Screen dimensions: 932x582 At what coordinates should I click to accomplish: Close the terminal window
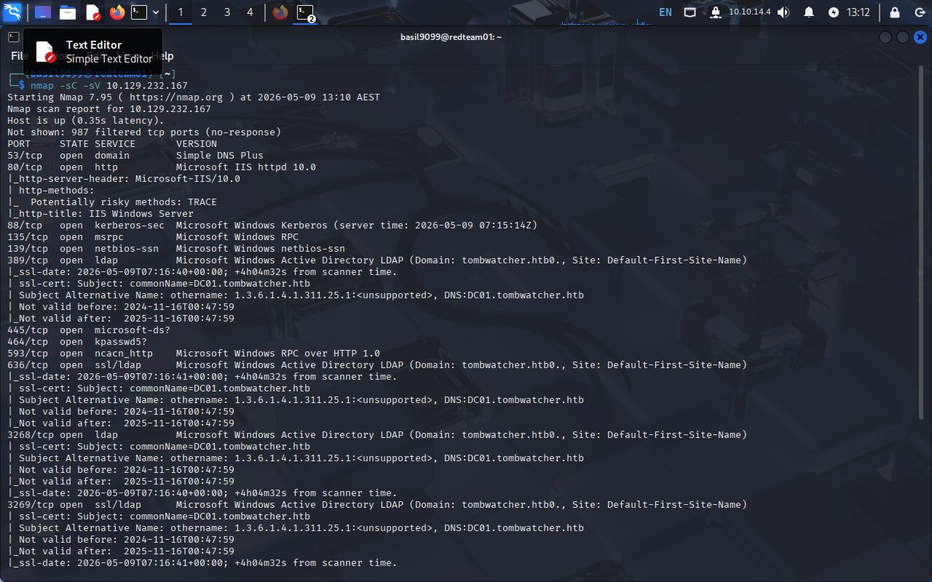click(920, 37)
